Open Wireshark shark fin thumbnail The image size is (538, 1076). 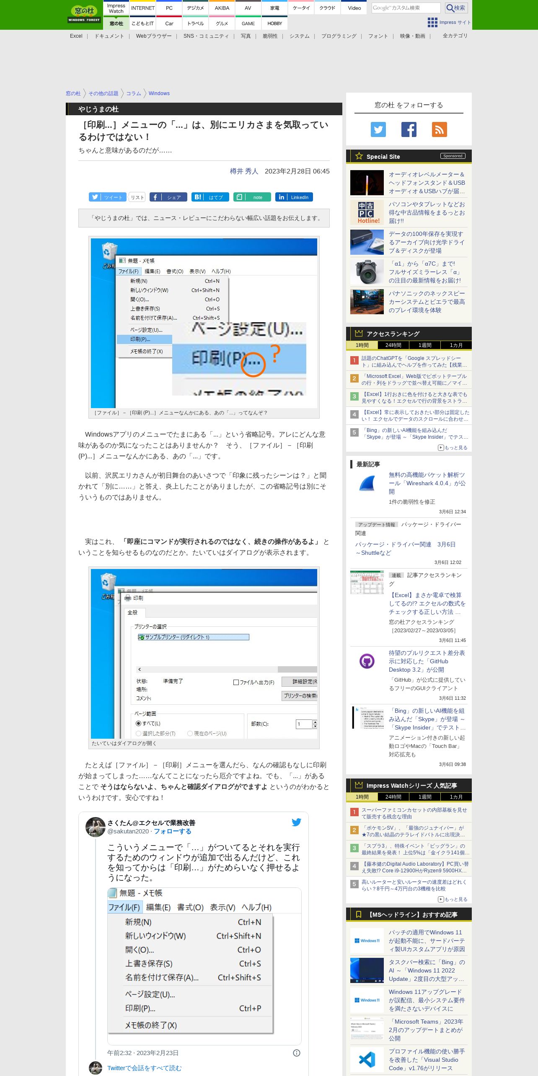[x=367, y=483]
